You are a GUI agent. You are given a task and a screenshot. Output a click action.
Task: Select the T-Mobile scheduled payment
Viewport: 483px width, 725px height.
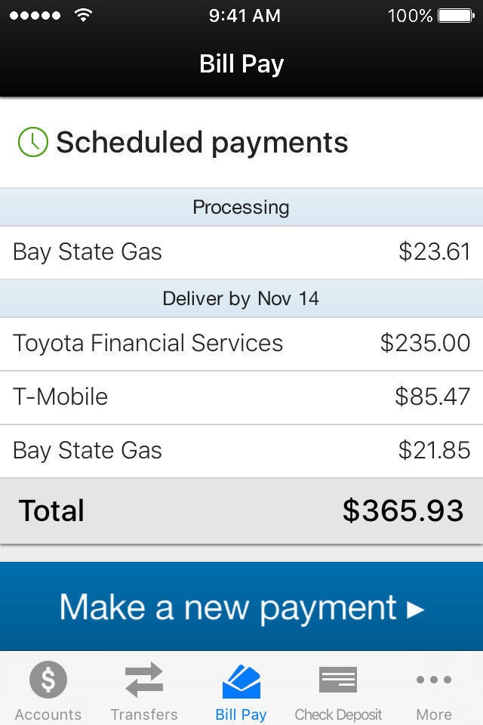[x=241, y=397]
